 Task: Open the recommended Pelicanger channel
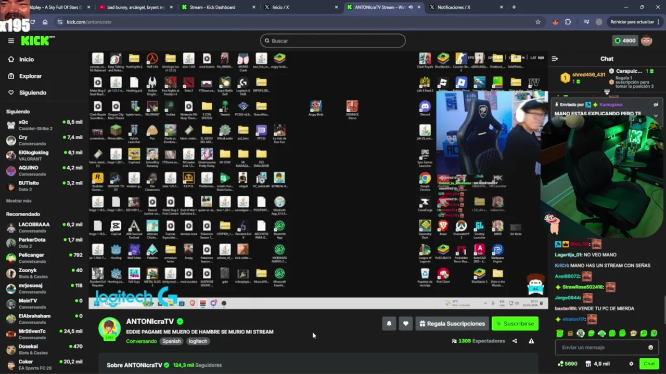(x=44, y=258)
